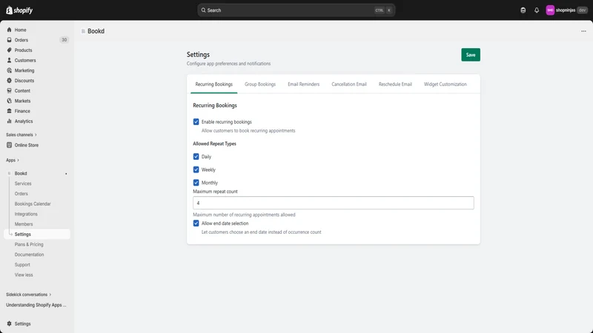Uncheck the Weekly repeat type

(196, 170)
